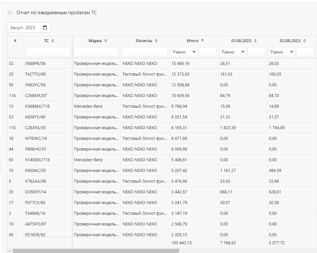Close the daily mileage report panel
Image resolution: width=317 pixels, height=253 pixels.
[x=10, y=13]
